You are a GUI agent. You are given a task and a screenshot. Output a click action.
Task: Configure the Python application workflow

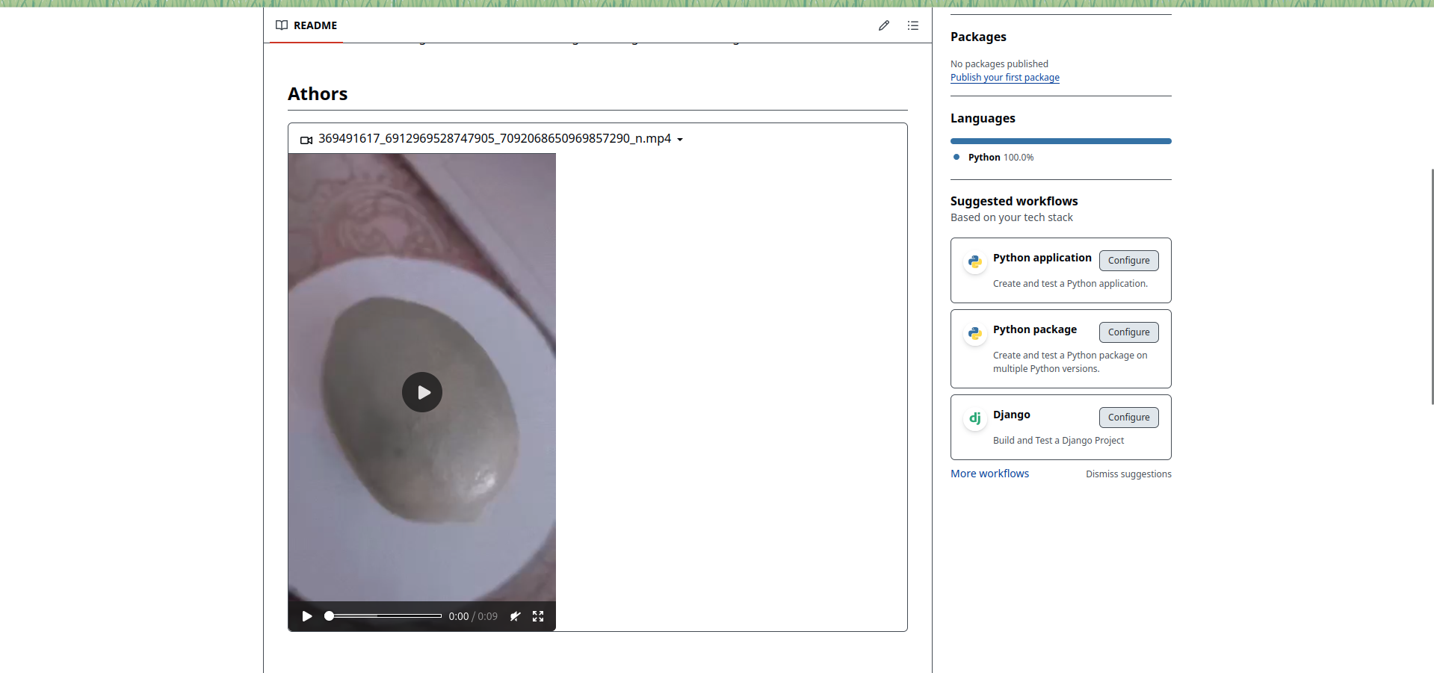point(1128,260)
